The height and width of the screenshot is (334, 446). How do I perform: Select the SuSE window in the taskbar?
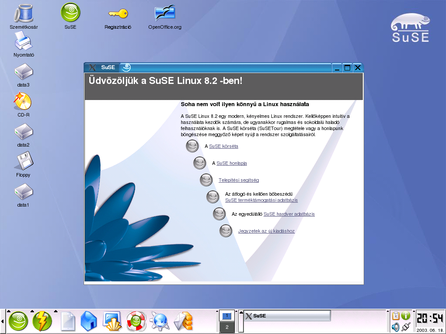pos(287,316)
